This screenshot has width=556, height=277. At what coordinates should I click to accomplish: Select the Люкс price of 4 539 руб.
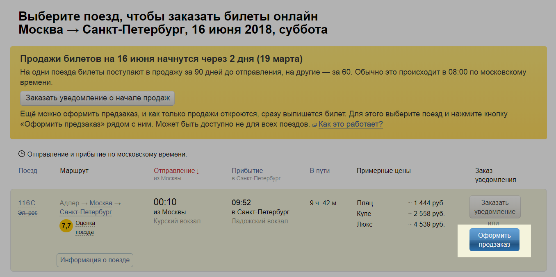[x=426, y=225]
